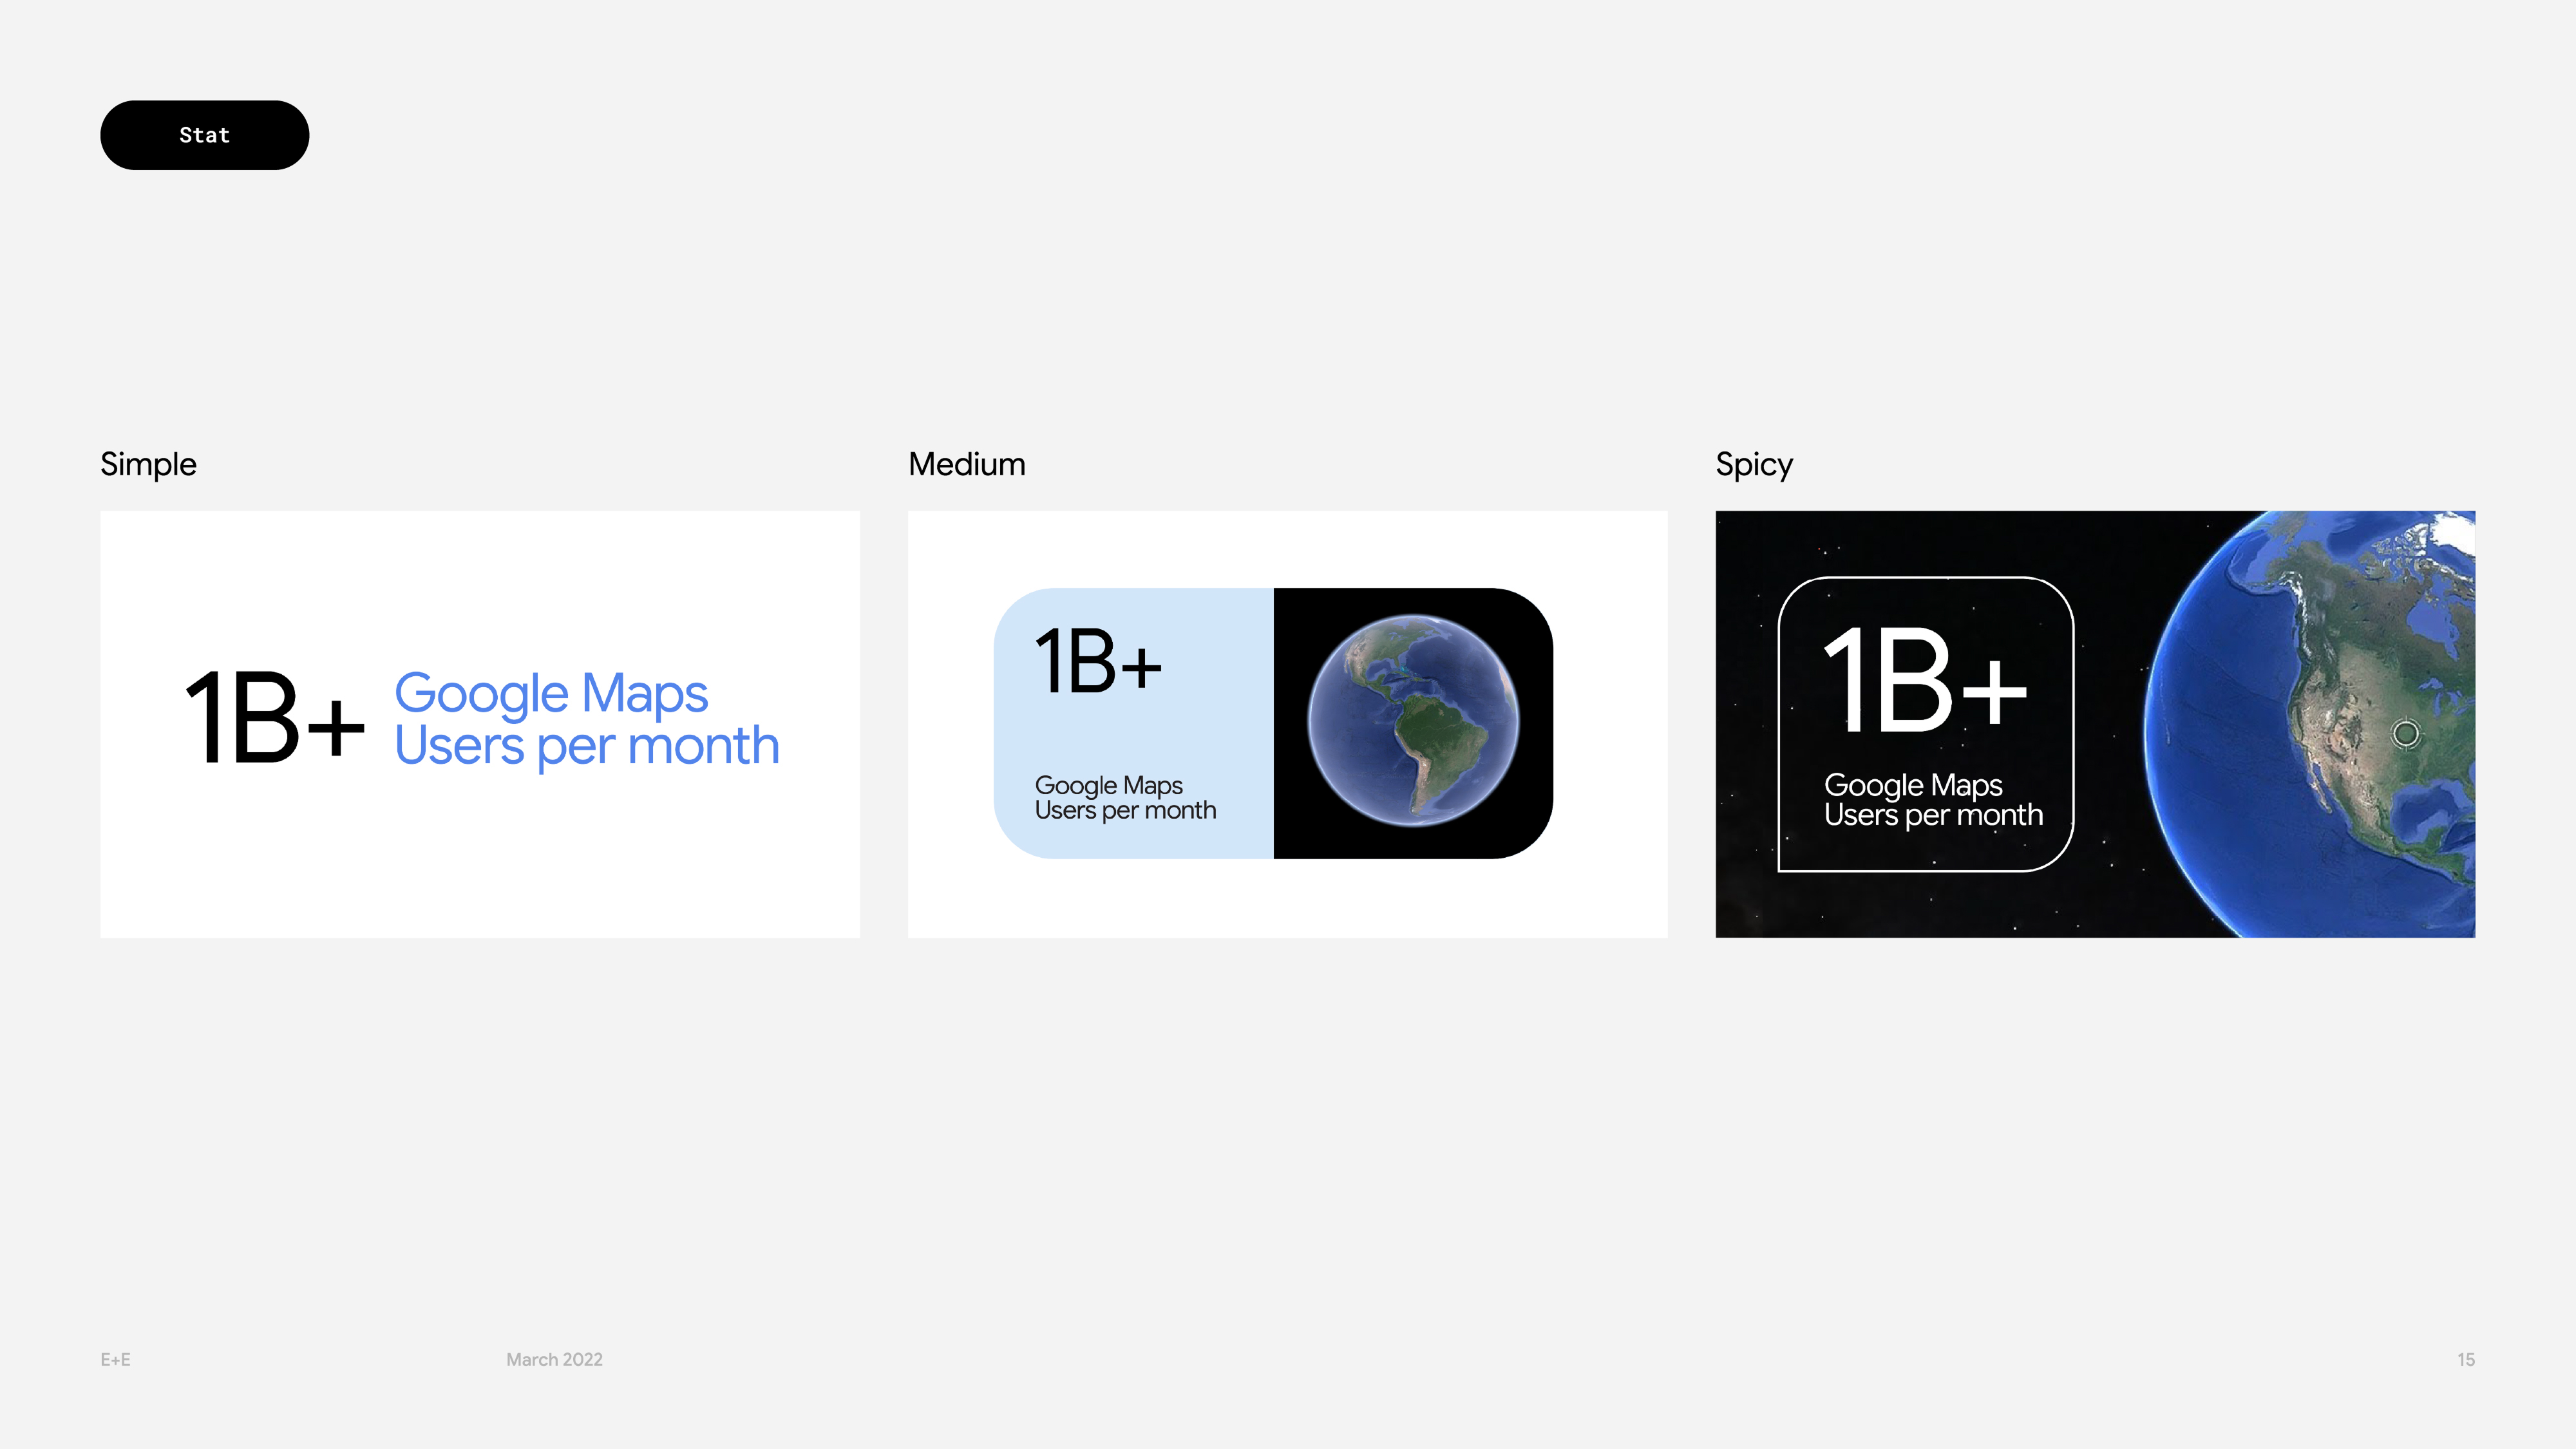2576x1449 pixels.
Task: Click white Users per month in Spicy card
Action: click(x=1932, y=816)
